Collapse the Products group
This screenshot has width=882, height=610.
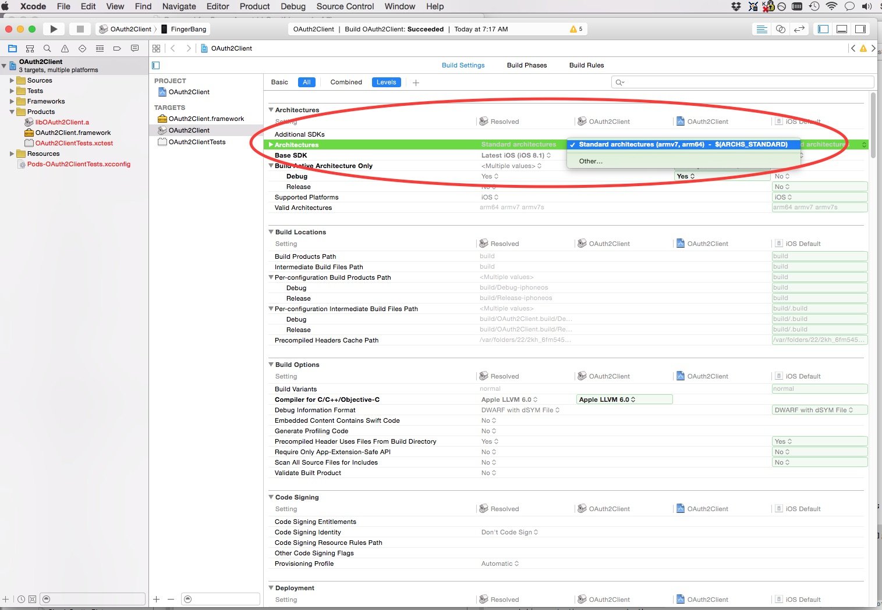(12, 112)
